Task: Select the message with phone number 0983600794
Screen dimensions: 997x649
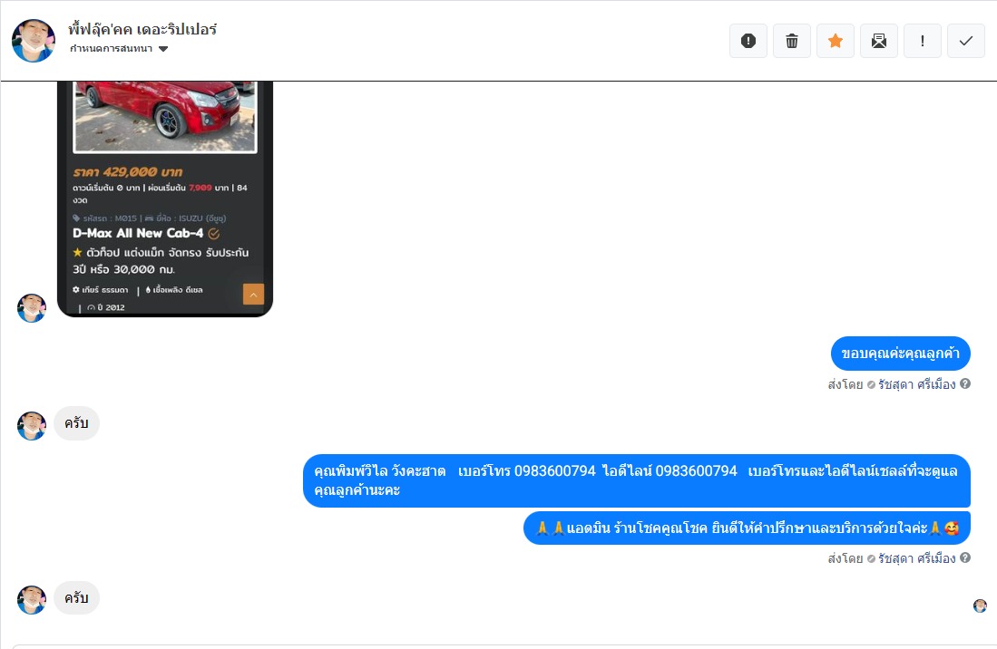Action: coord(637,480)
